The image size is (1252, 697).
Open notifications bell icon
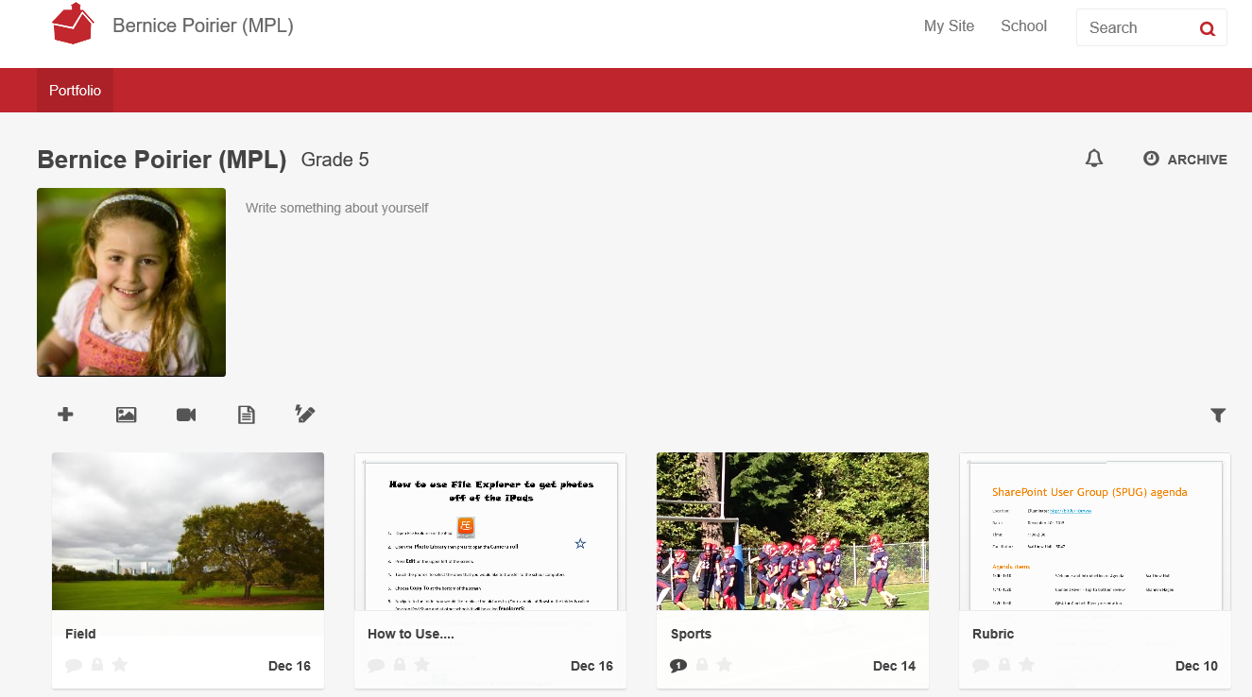1094,159
